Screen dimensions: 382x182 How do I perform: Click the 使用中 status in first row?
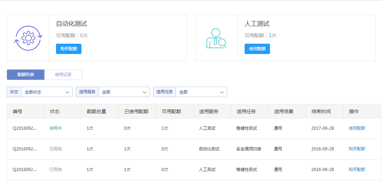[56, 128]
